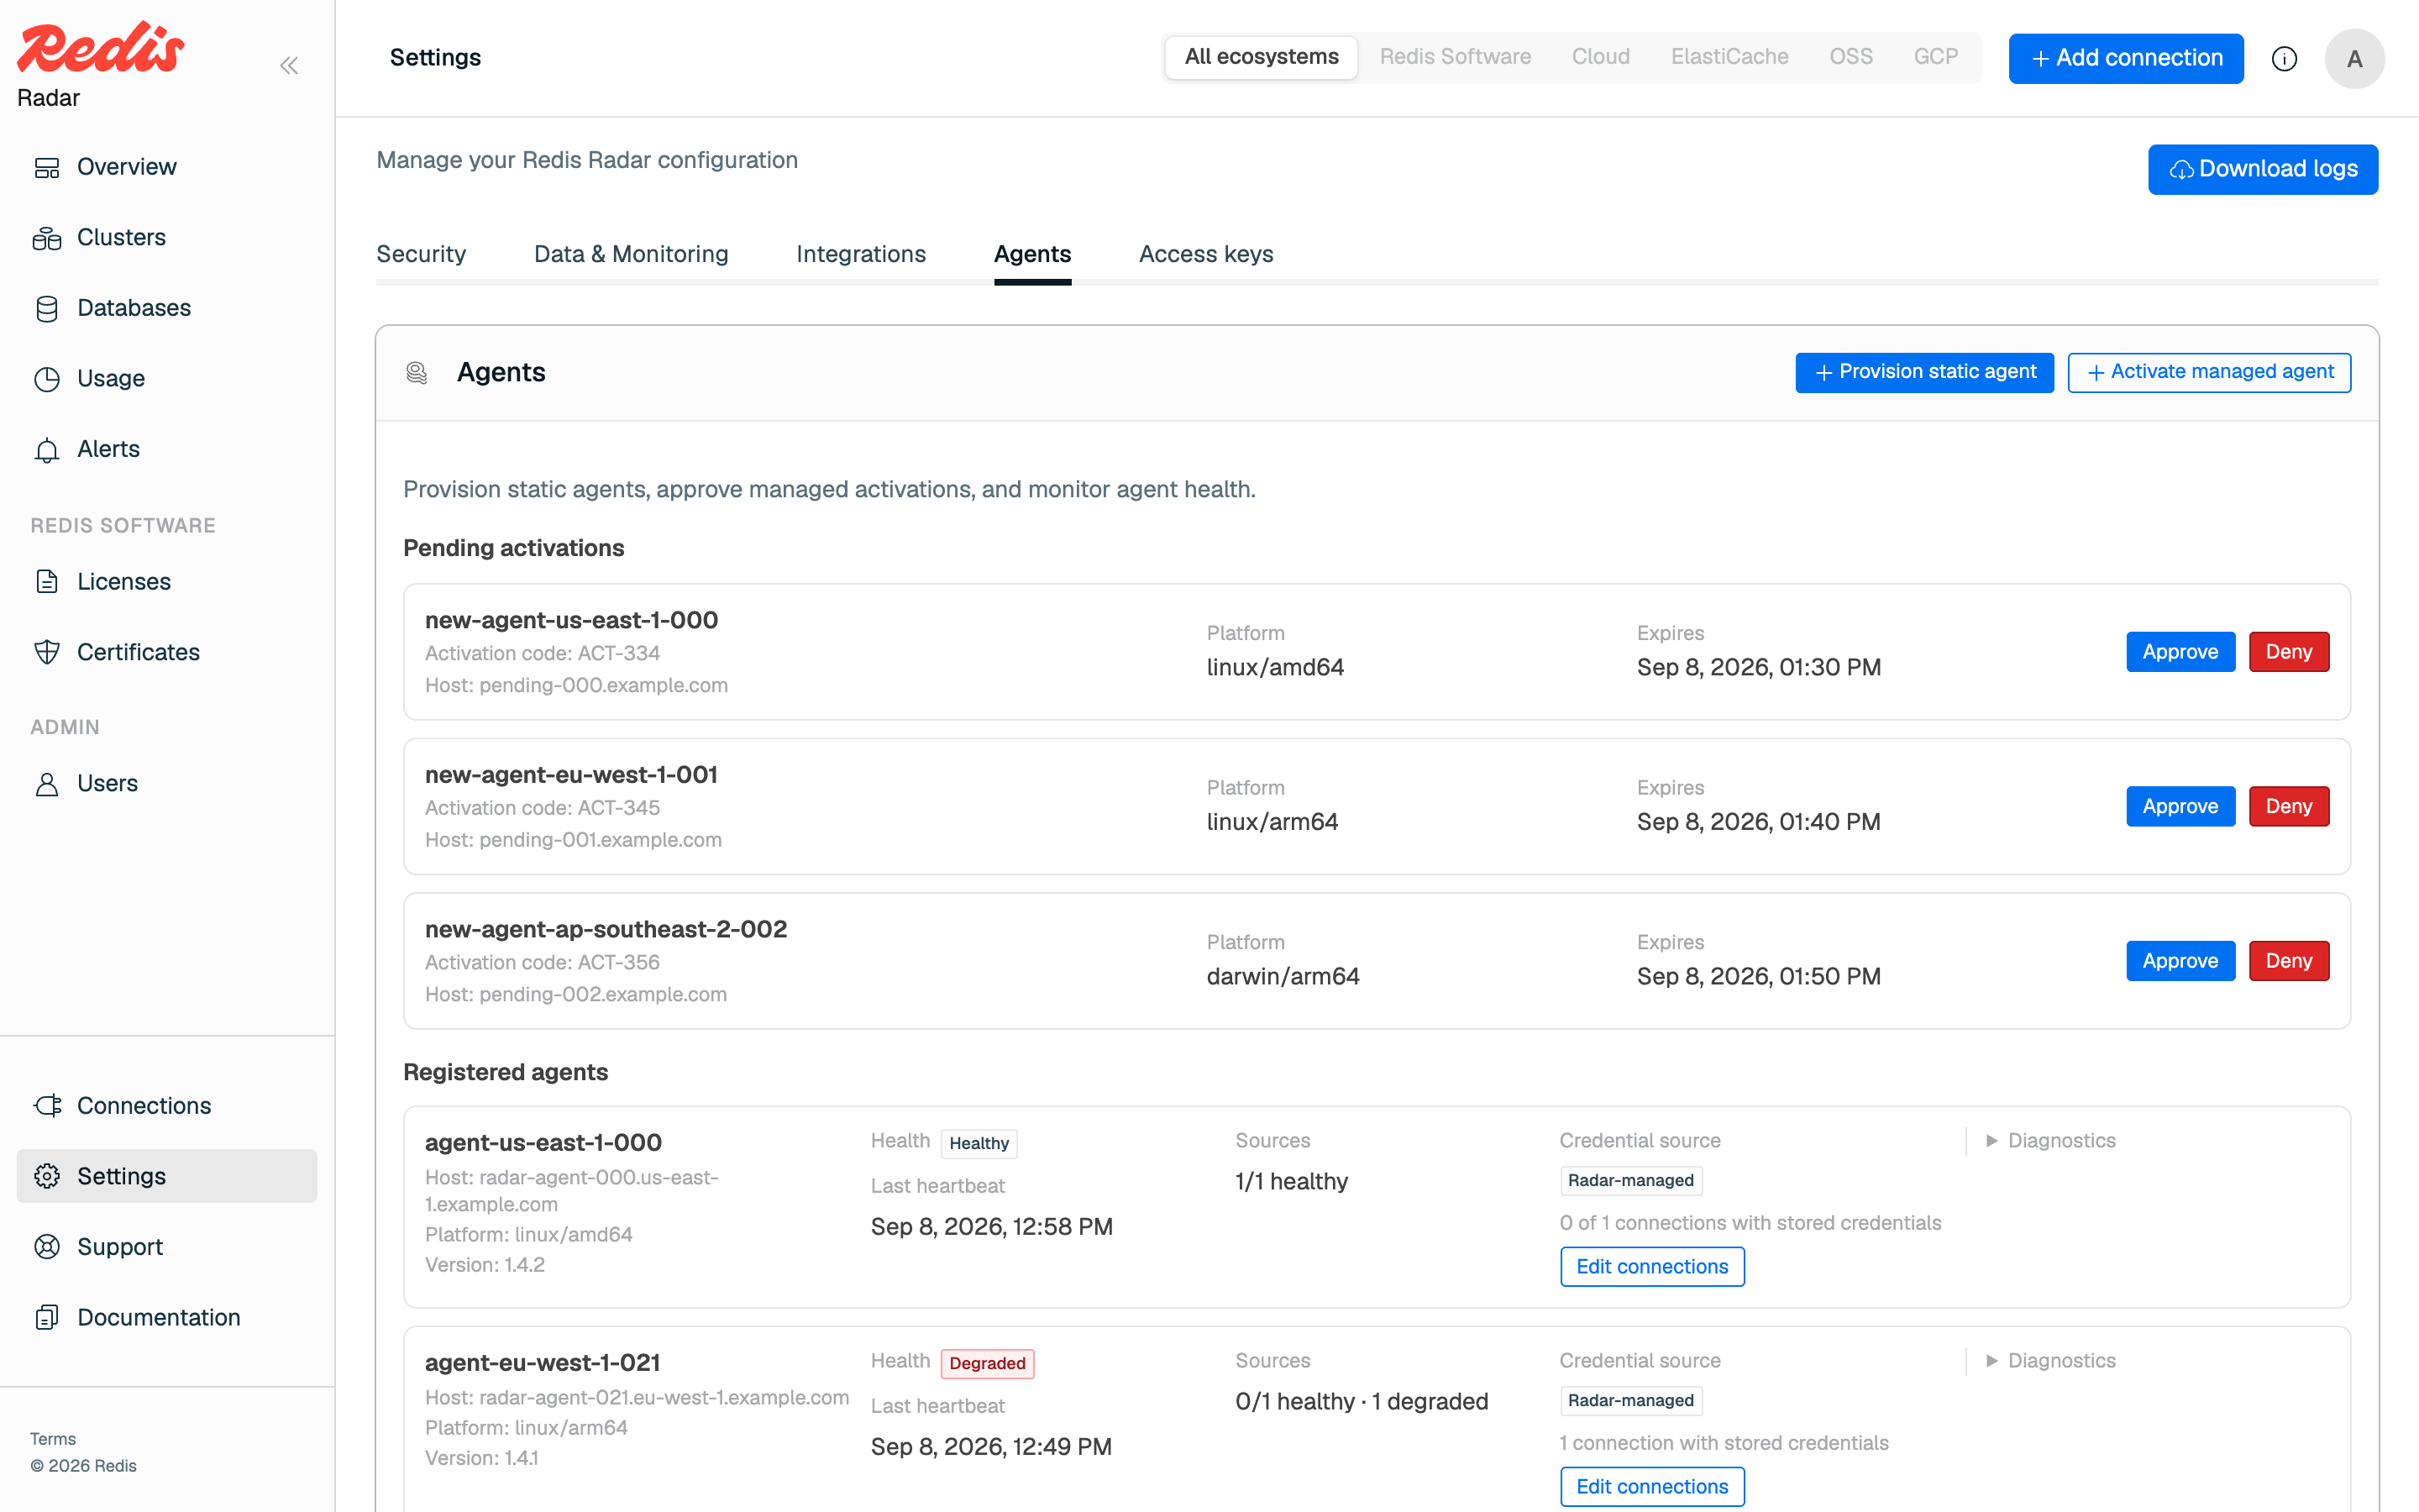Open Clusters via its sidebar icon
The height and width of the screenshot is (1512, 2419).
(47, 238)
